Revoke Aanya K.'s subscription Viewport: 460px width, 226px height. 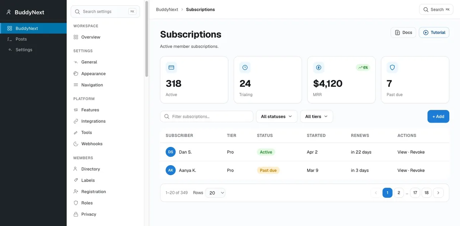pyautogui.click(x=417, y=171)
